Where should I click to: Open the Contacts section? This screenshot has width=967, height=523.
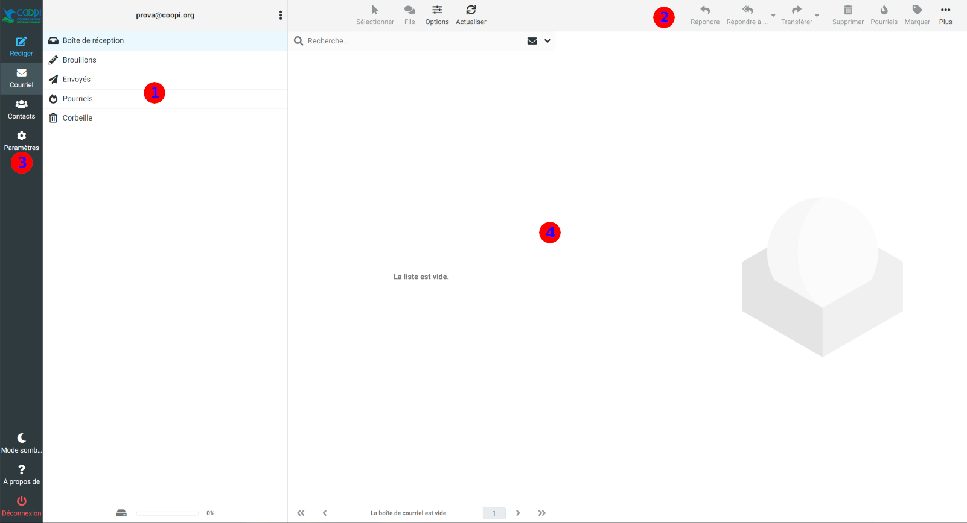[21, 109]
